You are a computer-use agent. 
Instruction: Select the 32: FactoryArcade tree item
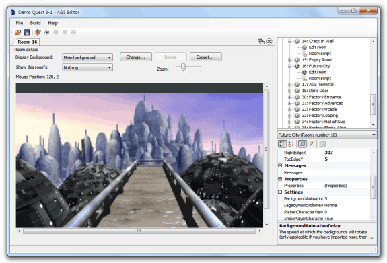click(x=319, y=110)
